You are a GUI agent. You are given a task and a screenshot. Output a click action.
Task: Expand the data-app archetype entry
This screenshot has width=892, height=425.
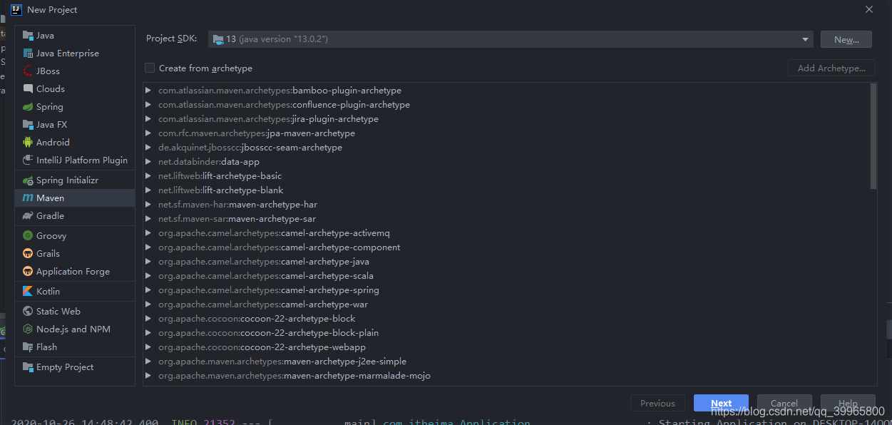(148, 162)
